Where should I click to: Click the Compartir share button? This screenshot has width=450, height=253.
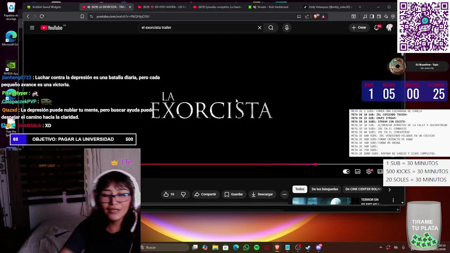205,194
